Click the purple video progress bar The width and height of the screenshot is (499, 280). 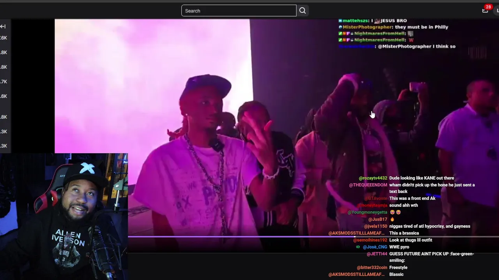point(313,236)
